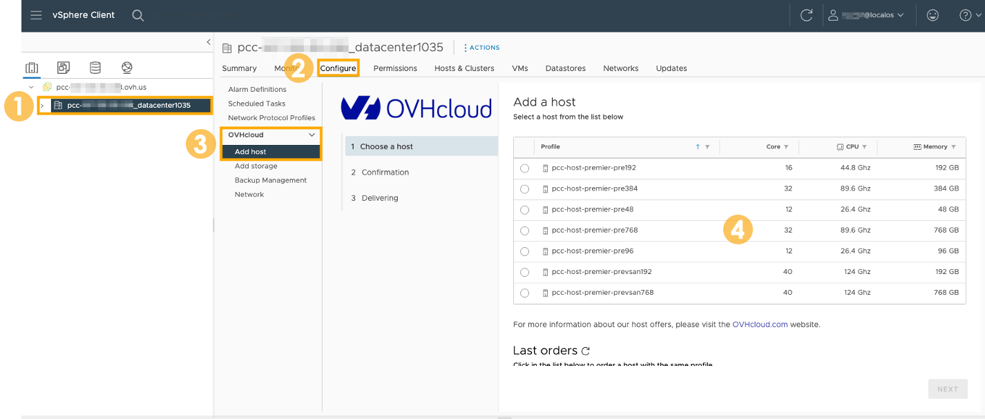Viewport: 985px width, 419px height.
Task: Click host icon beside pcc-host-premier-prevsan768
Action: [546, 293]
